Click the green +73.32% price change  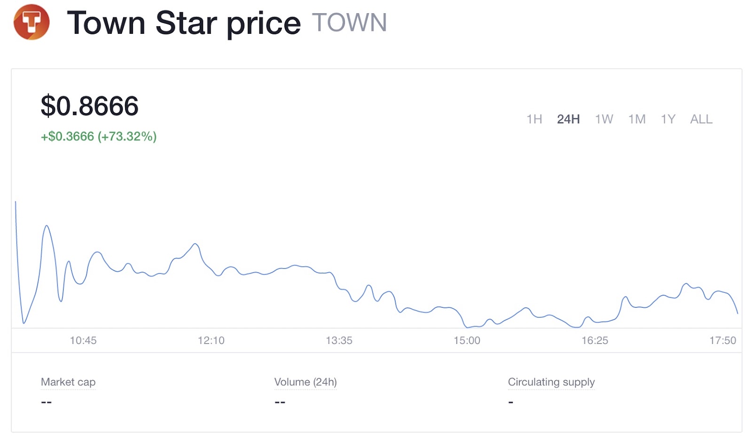[x=99, y=137]
